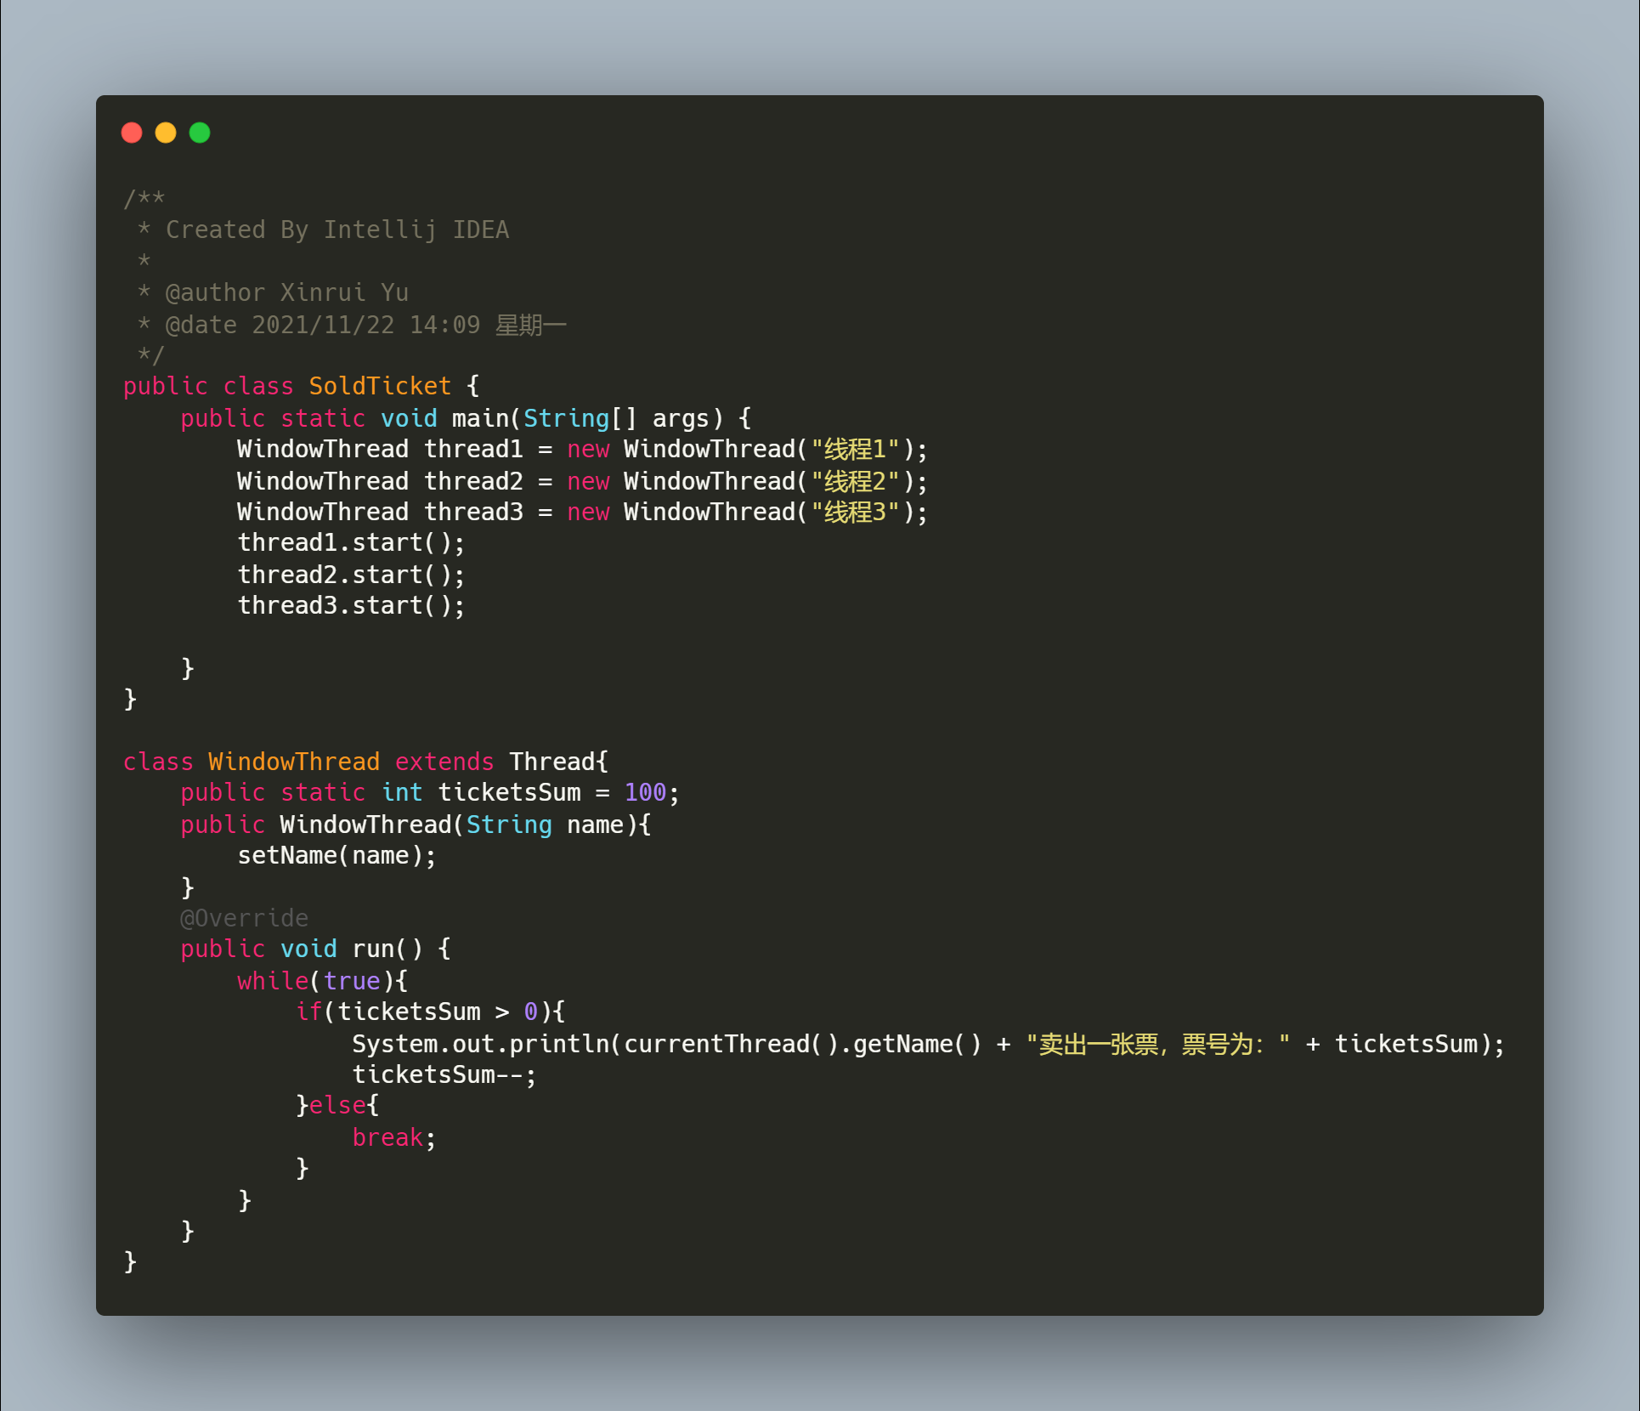
Task: Click the green maximize dot
Action: (x=200, y=133)
